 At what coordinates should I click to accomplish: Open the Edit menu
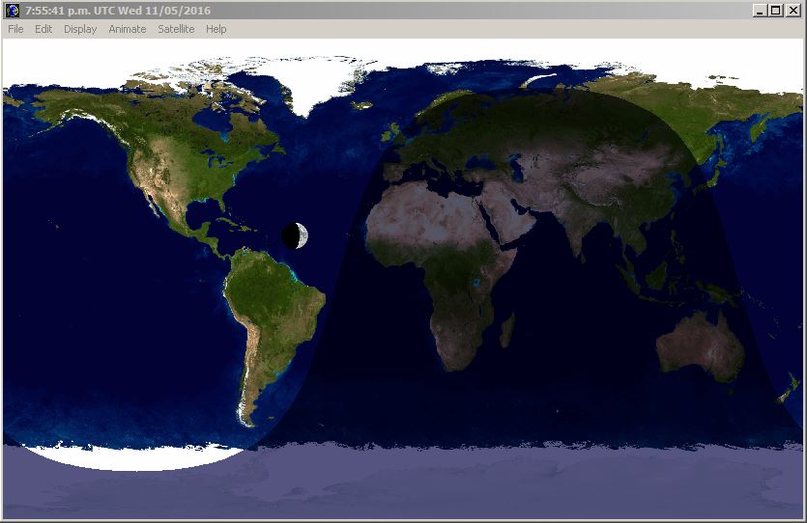(43, 29)
